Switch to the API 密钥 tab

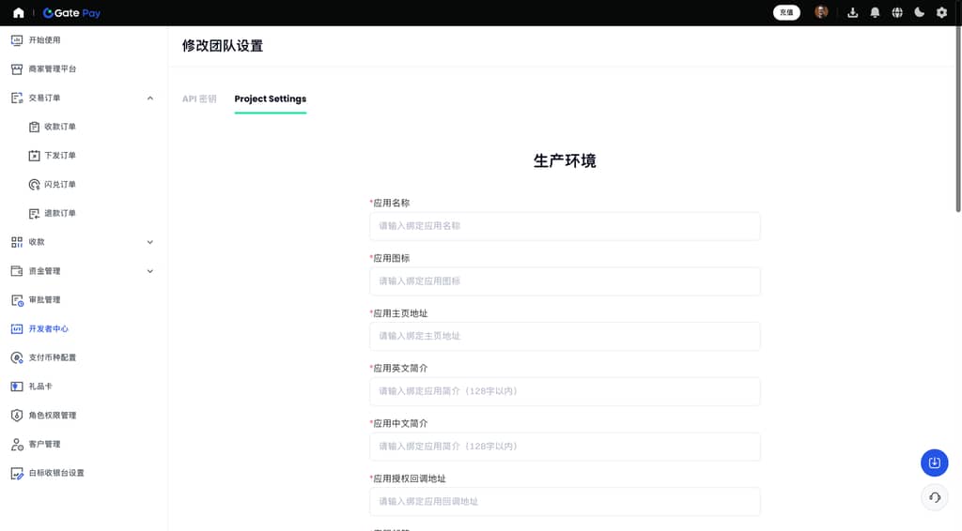pyautogui.click(x=199, y=99)
